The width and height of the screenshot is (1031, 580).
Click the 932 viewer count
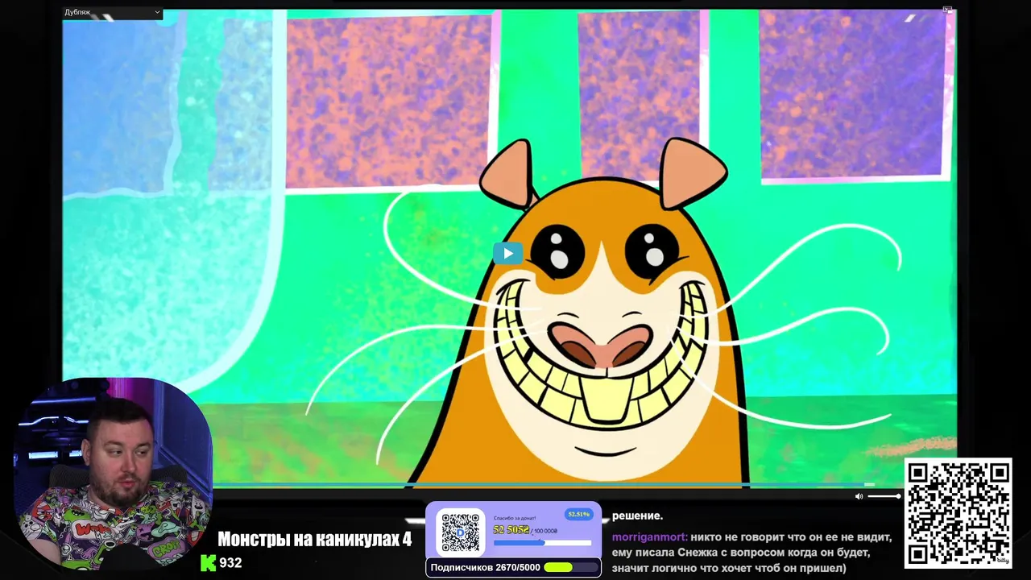coord(230,563)
